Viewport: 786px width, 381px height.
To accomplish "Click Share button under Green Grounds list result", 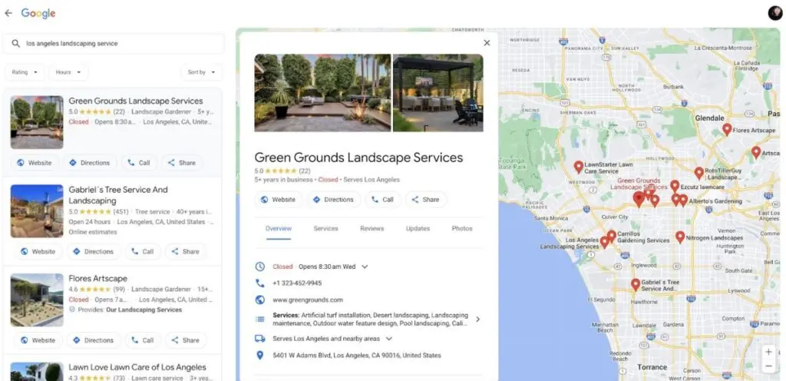I will (182, 163).
